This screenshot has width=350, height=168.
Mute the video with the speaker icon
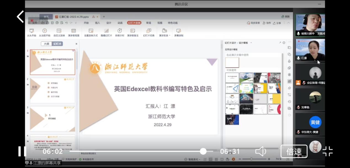point(261,151)
